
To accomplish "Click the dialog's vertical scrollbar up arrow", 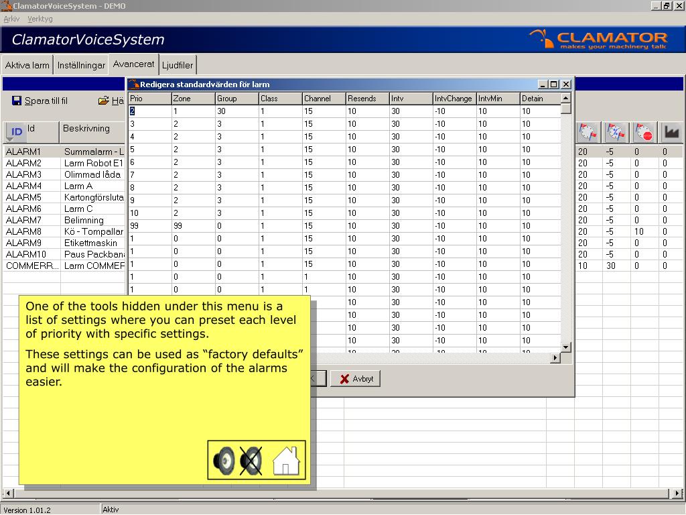I will pyautogui.click(x=565, y=98).
